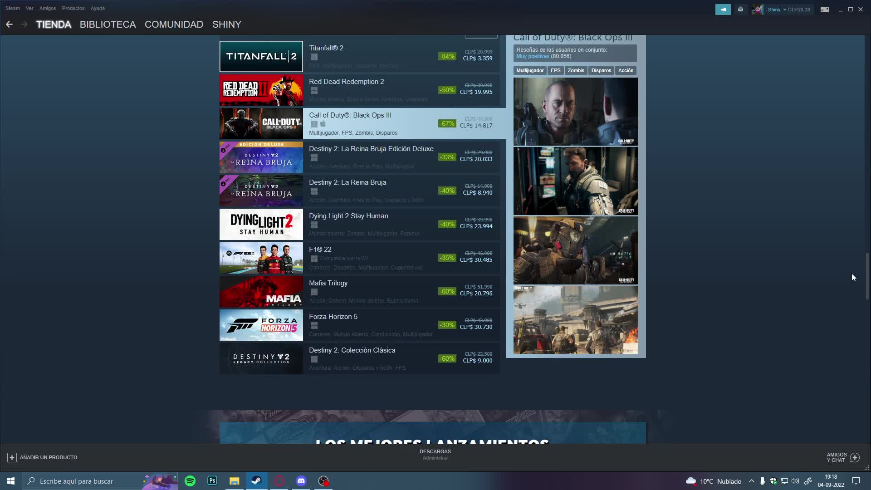This screenshot has width=871, height=490.
Task: Open first Black Ops III screenshot, man's face
Action: coord(575,111)
